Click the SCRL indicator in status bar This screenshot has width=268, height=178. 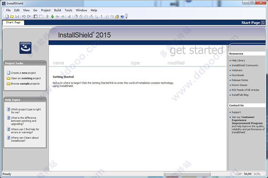[257, 174]
